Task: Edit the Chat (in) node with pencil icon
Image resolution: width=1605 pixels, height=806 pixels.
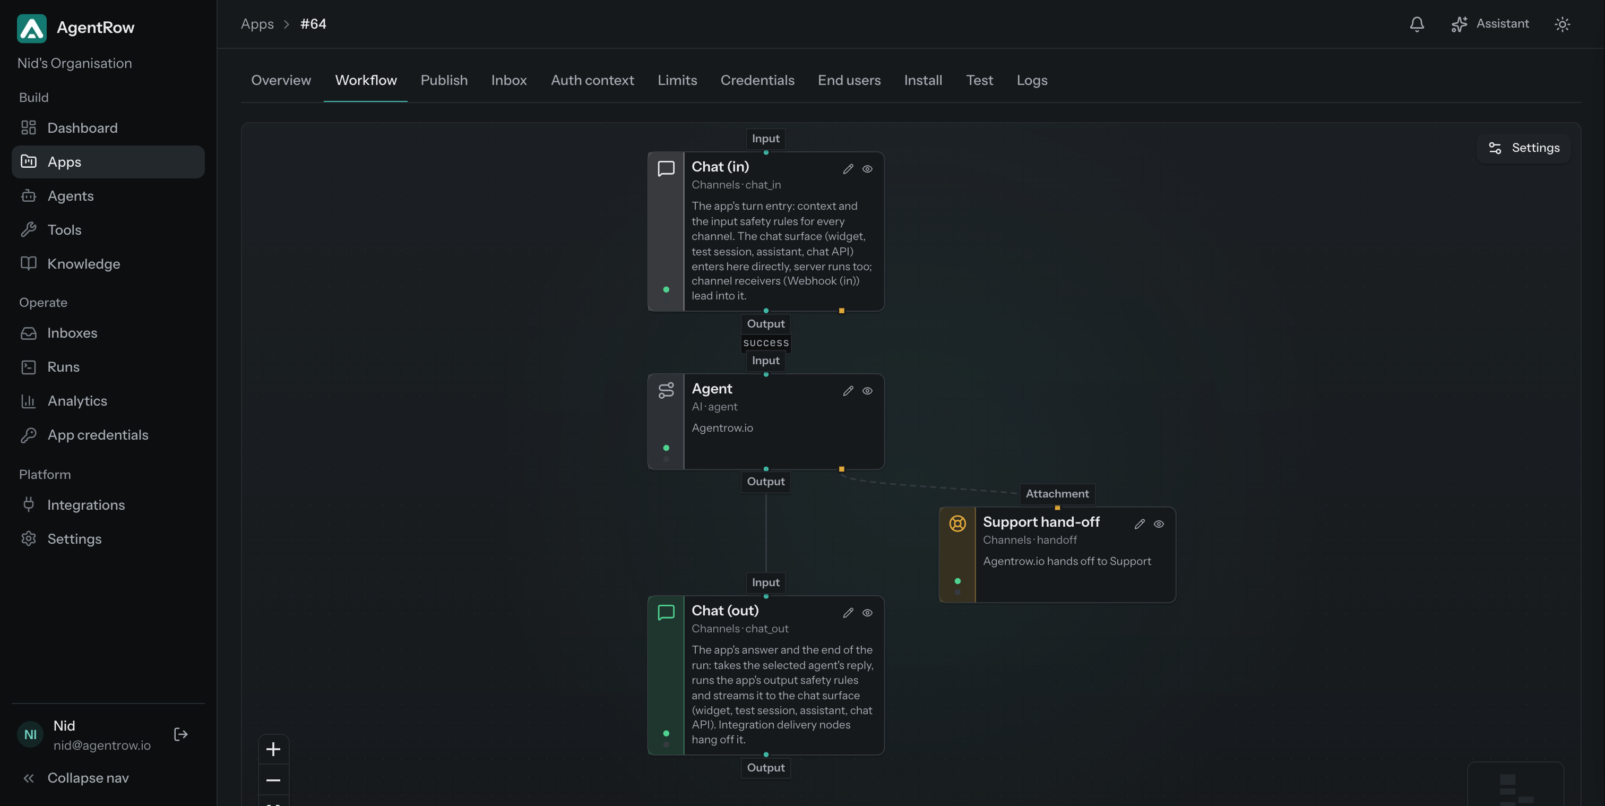Action: tap(848, 169)
